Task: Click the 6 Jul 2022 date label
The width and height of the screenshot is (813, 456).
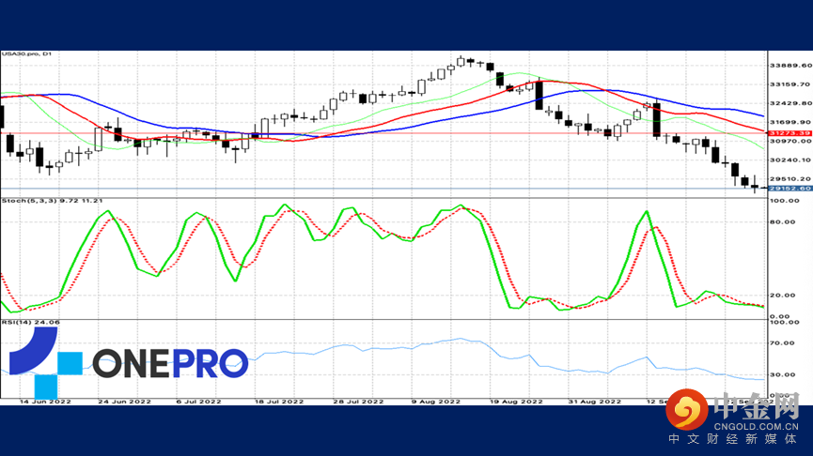Action: click(x=198, y=402)
